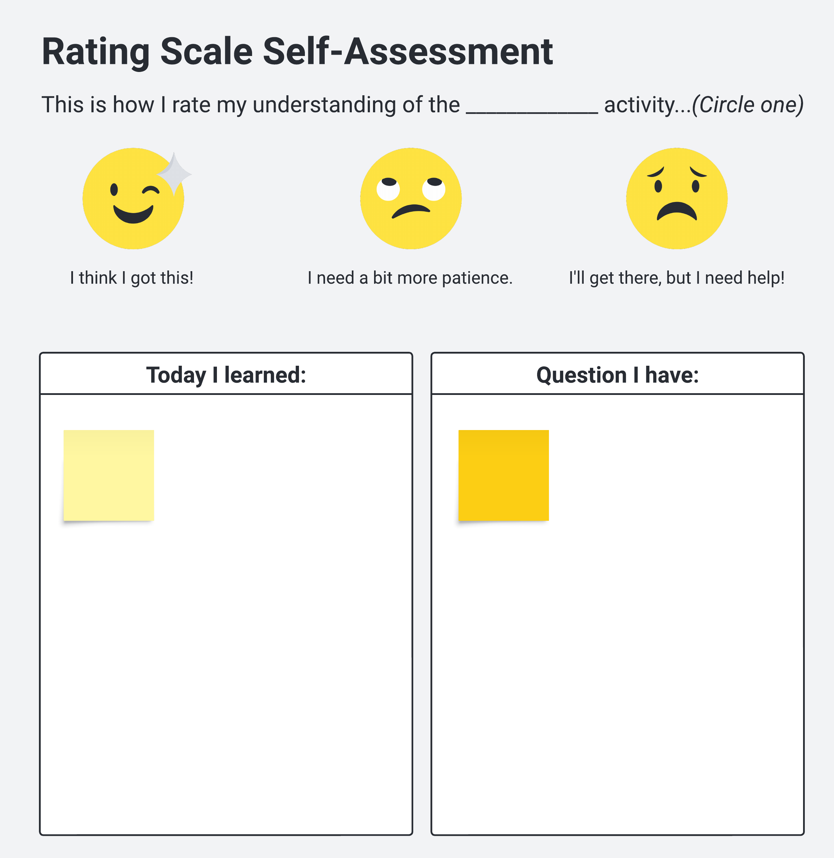Click "I'll get there, but I need help!" text
Screen dimensions: 834x858
(676, 278)
